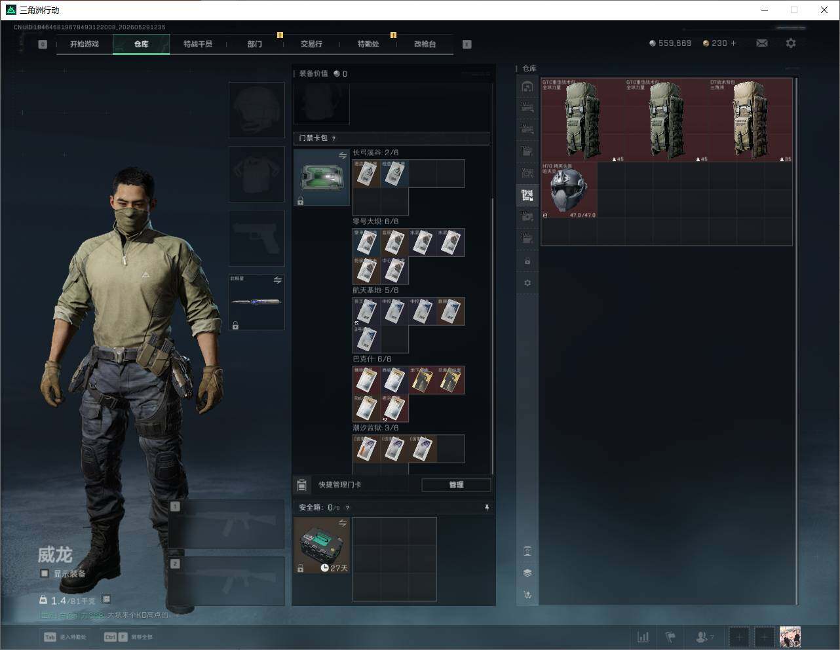Click the second plus squad slot
The height and width of the screenshot is (650, 840).
coord(765,637)
